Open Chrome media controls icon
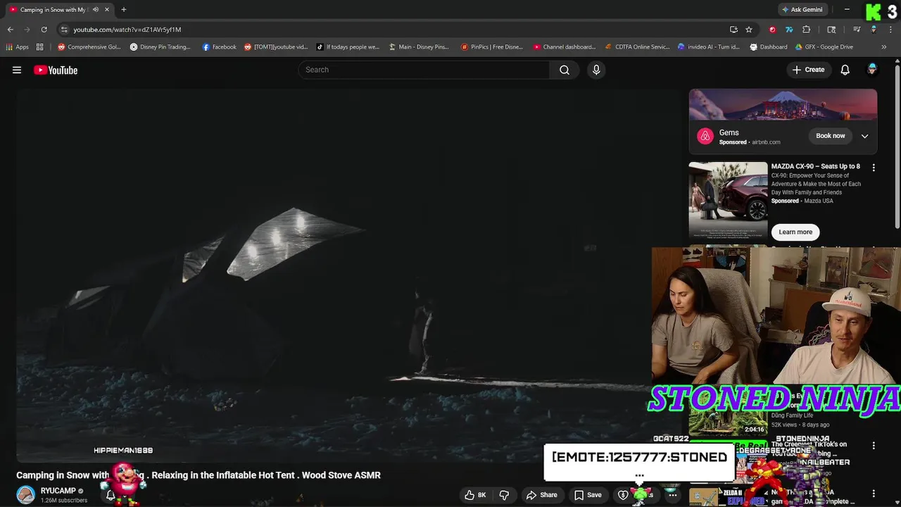The height and width of the screenshot is (507, 901). click(857, 30)
